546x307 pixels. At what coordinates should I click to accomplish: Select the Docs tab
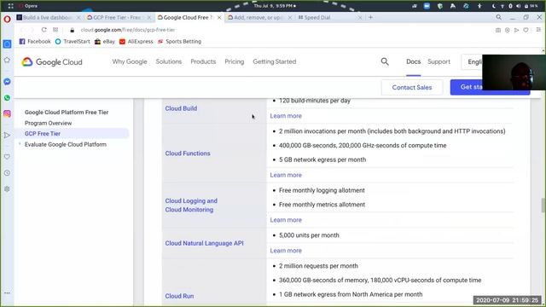(413, 61)
